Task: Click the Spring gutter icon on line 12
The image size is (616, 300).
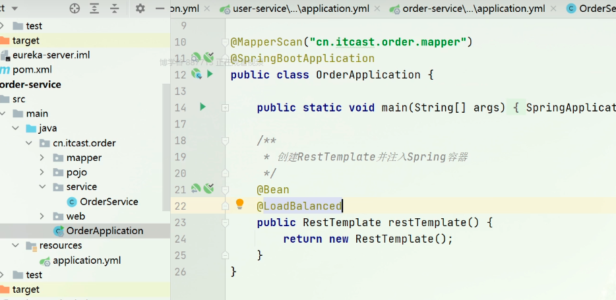Action: [x=196, y=73]
